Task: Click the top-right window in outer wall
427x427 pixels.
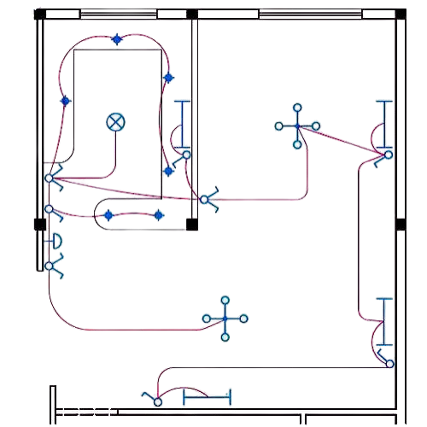Action: [x=310, y=14]
